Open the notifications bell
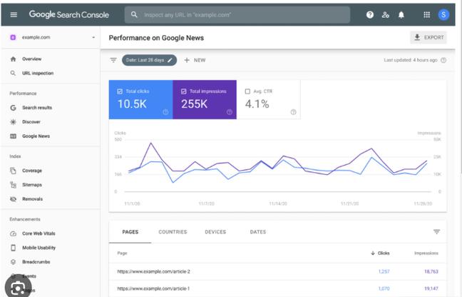This screenshot has height=297, width=462. point(401,14)
